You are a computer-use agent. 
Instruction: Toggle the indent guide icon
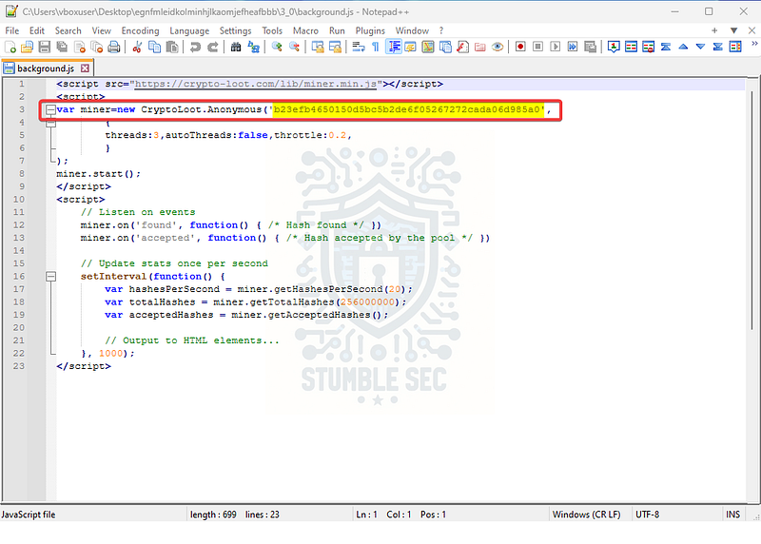tap(394, 47)
